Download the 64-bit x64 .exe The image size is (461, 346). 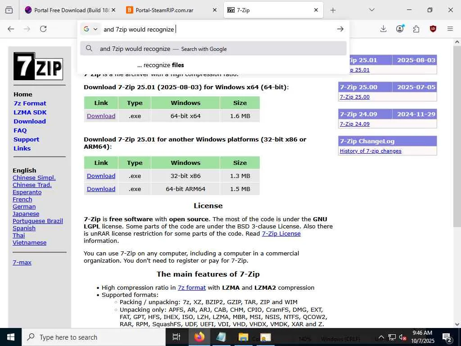coord(101,116)
